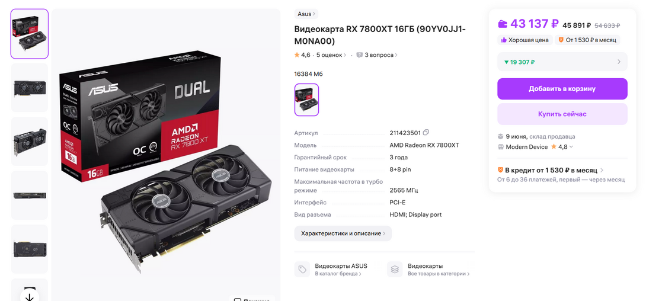646x301 pixels.
Task: Open Modern Device seller rating dropdown
Action: (x=571, y=147)
